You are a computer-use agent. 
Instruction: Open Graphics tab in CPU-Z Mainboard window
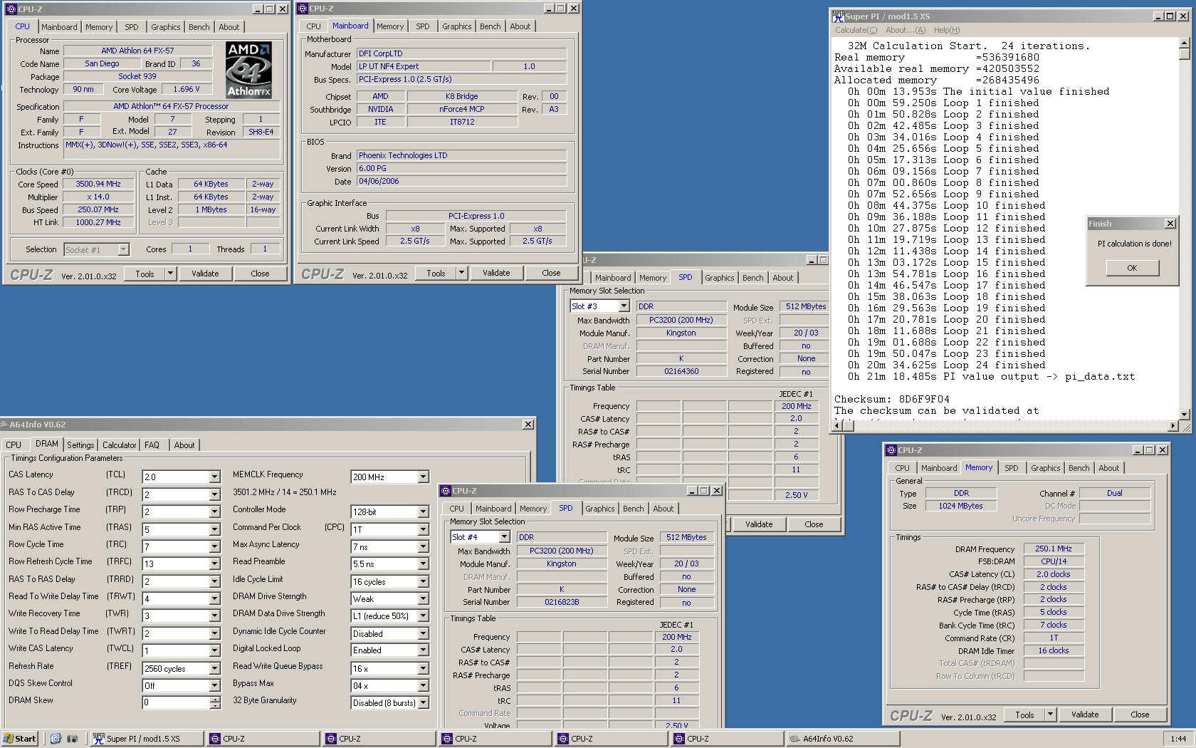(x=456, y=26)
